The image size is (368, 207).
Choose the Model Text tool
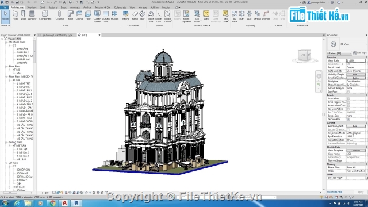point(151,17)
